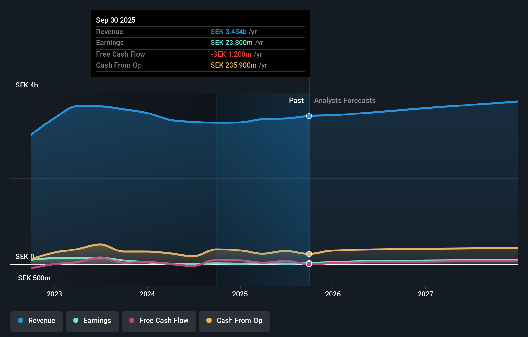
Task: Toggle the Earnings series visibility
Action: 92,321
